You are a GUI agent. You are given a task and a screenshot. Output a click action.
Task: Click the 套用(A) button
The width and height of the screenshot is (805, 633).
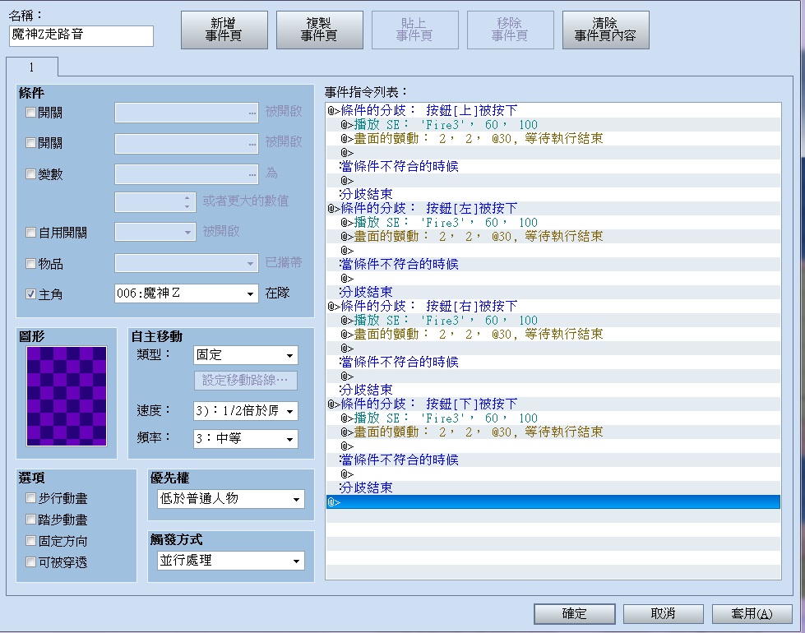click(x=752, y=613)
